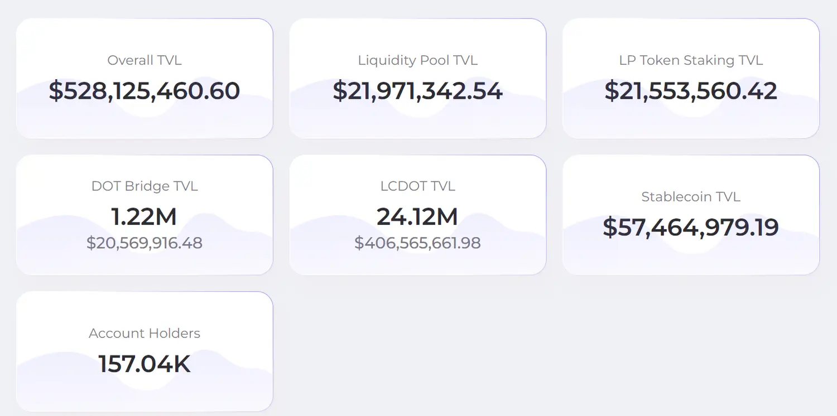837x416 pixels.
Task: Select the Account Holders label
Action: pyautogui.click(x=145, y=333)
